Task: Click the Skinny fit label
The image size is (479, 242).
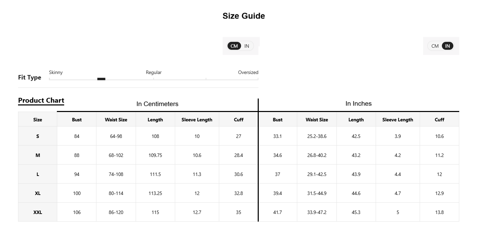Action: point(56,72)
